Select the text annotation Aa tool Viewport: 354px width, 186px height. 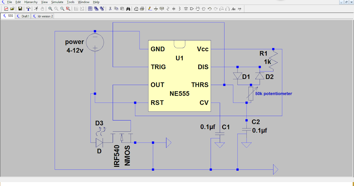coord(233,9)
